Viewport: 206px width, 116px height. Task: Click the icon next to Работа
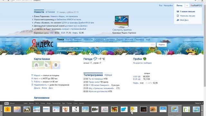click(x=32, y=82)
